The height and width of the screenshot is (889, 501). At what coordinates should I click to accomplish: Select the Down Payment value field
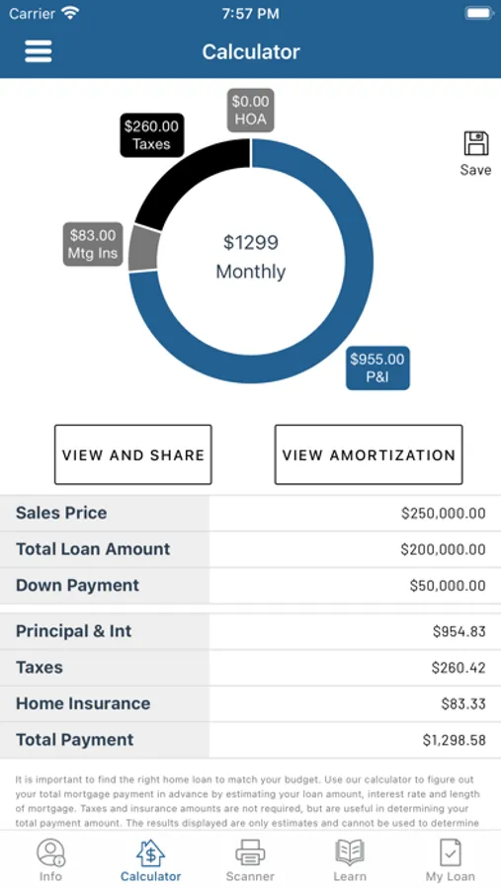click(355, 586)
